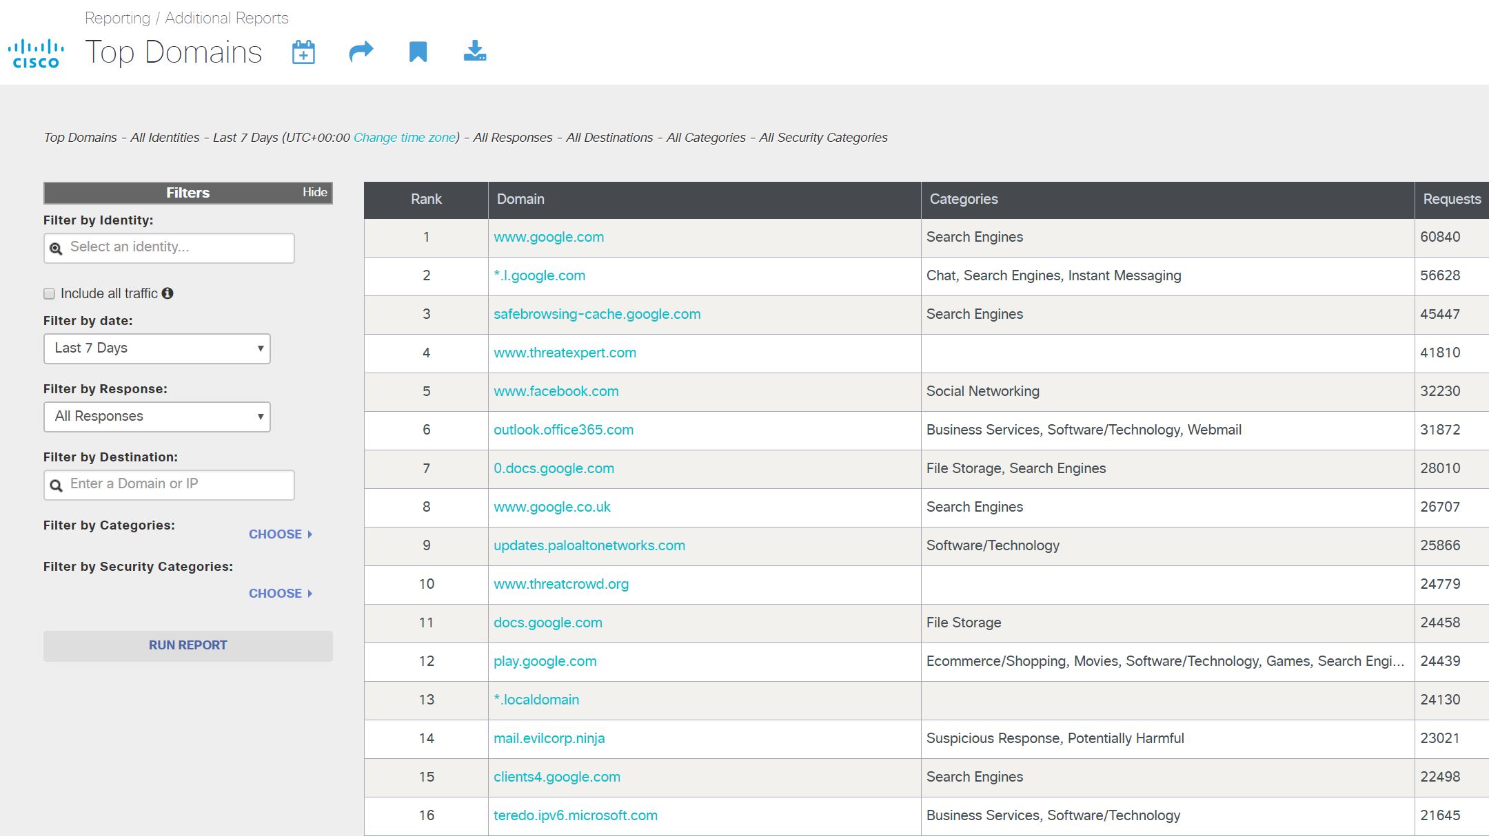
Task: Click the info icon beside Include all traffic
Action: [168, 293]
